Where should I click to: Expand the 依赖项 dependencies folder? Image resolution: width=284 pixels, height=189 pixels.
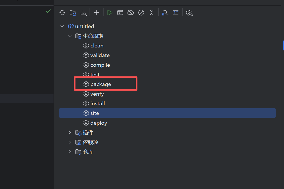pos(70,142)
